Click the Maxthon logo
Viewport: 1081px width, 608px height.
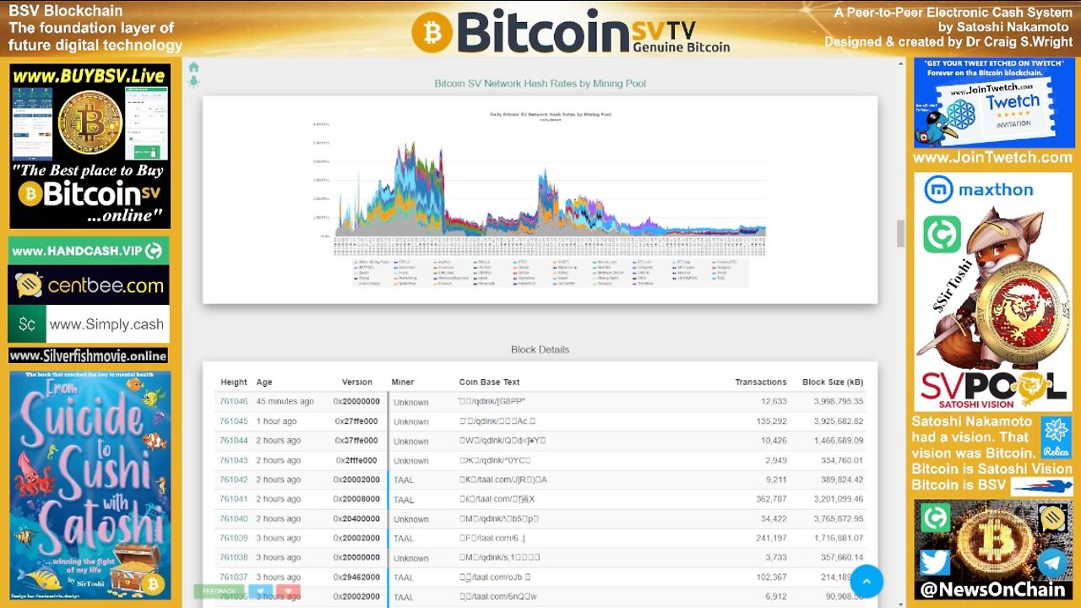(x=979, y=189)
